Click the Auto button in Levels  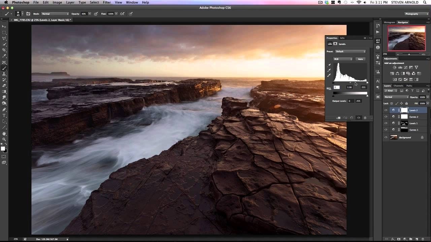(x=360, y=59)
